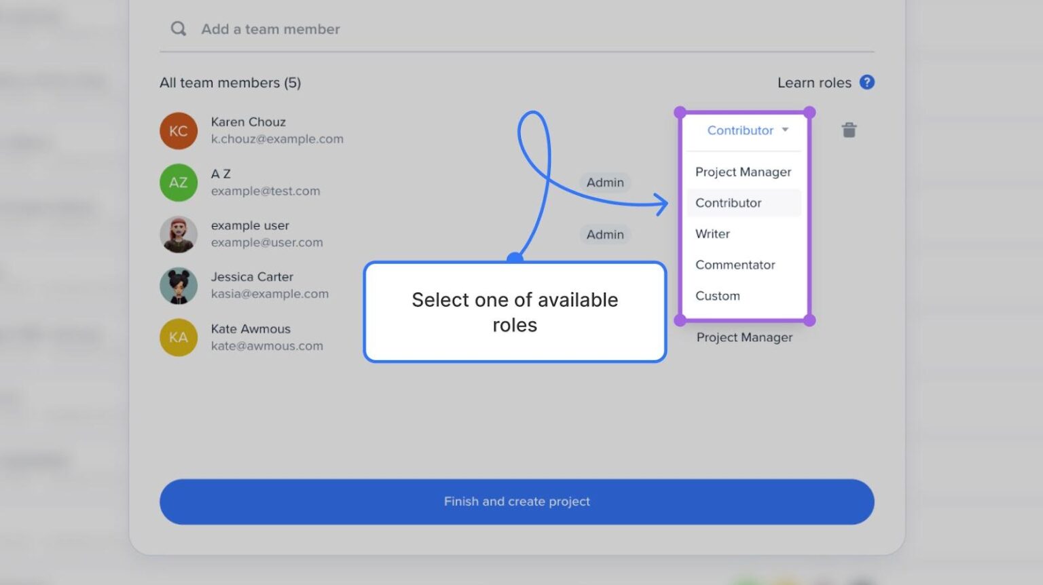Image resolution: width=1043 pixels, height=585 pixels.
Task: Click the green AZ avatar
Action: click(178, 183)
